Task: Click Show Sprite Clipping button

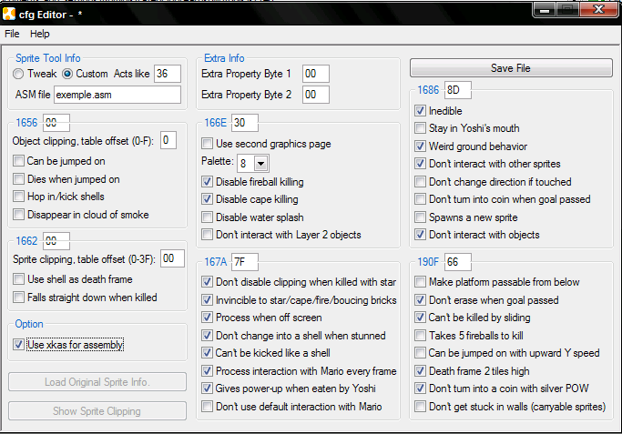Action: (x=97, y=411)
